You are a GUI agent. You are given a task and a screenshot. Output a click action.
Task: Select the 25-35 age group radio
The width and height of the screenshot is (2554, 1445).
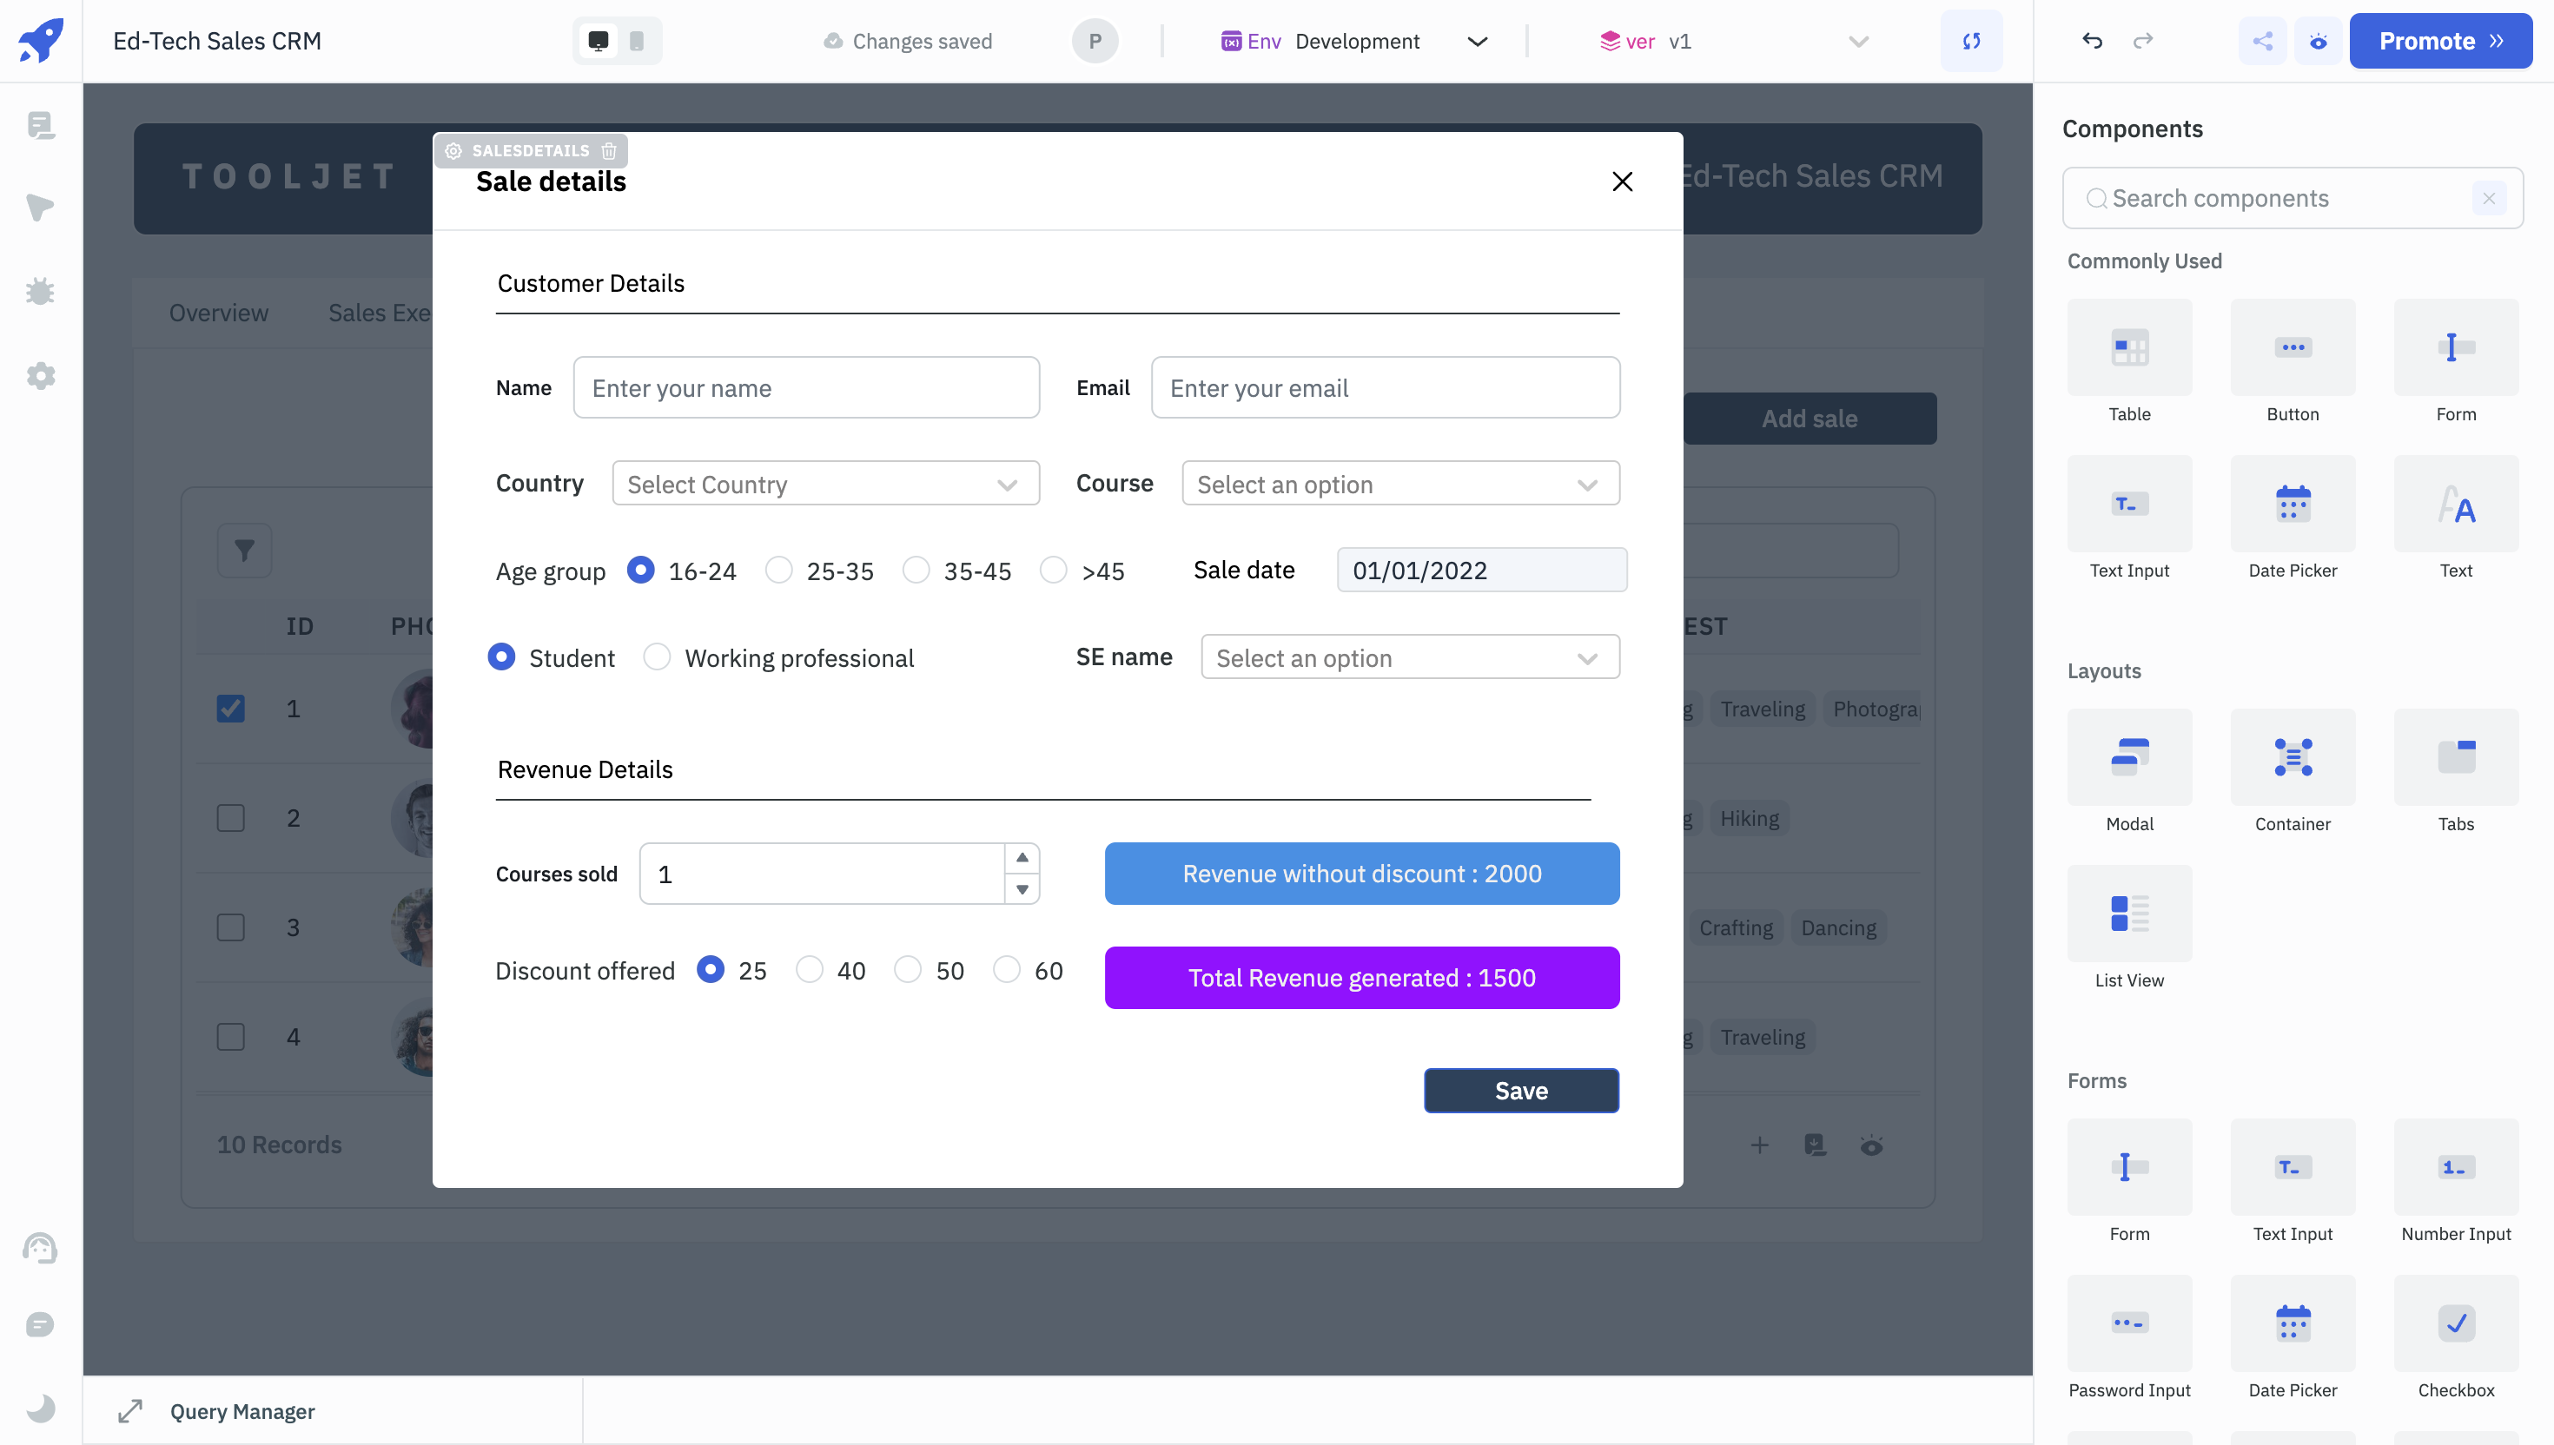tap(779, 570)
